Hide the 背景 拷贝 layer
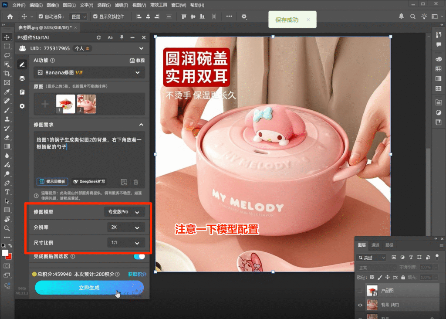446x319 pixels. 360,305
